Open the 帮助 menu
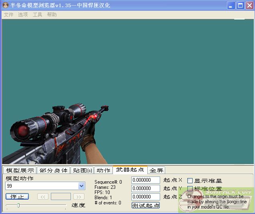 click(x=52, y=14)
